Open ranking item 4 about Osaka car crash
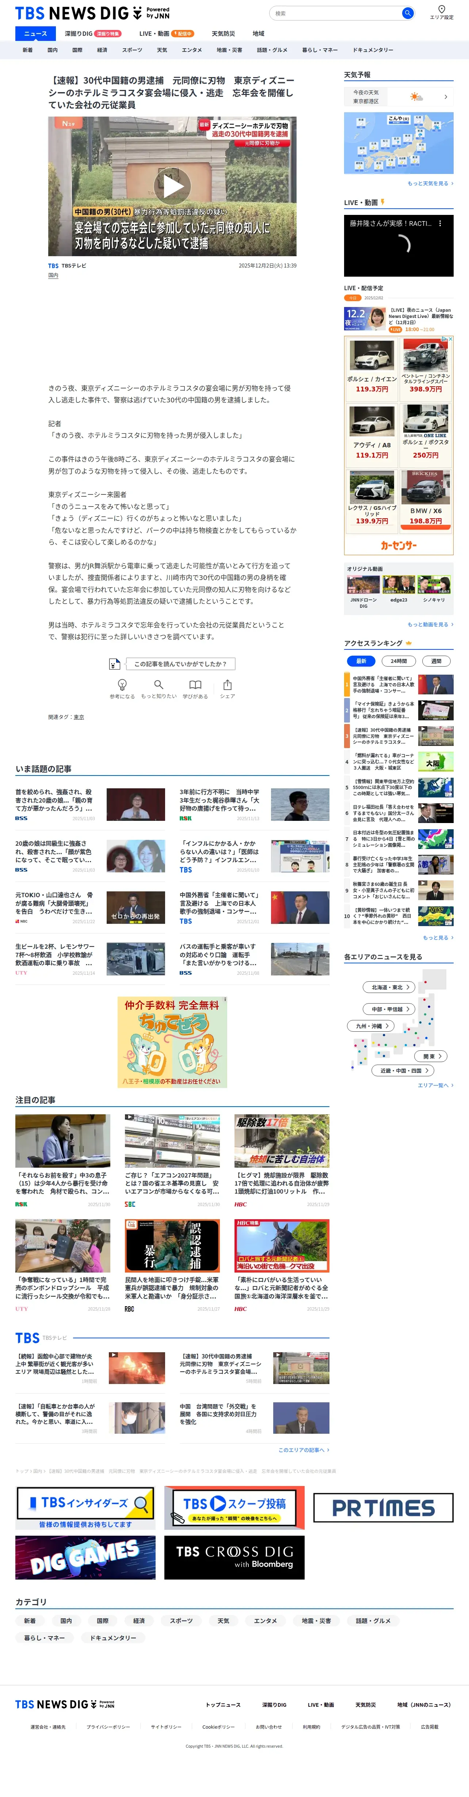 tap(399, 761)
